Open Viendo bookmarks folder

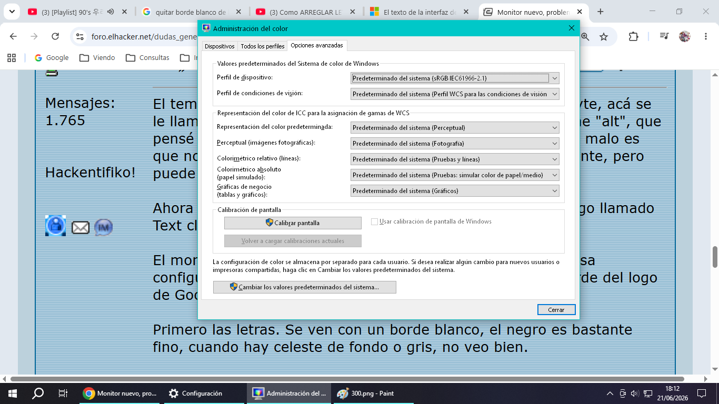click(97, 57)
